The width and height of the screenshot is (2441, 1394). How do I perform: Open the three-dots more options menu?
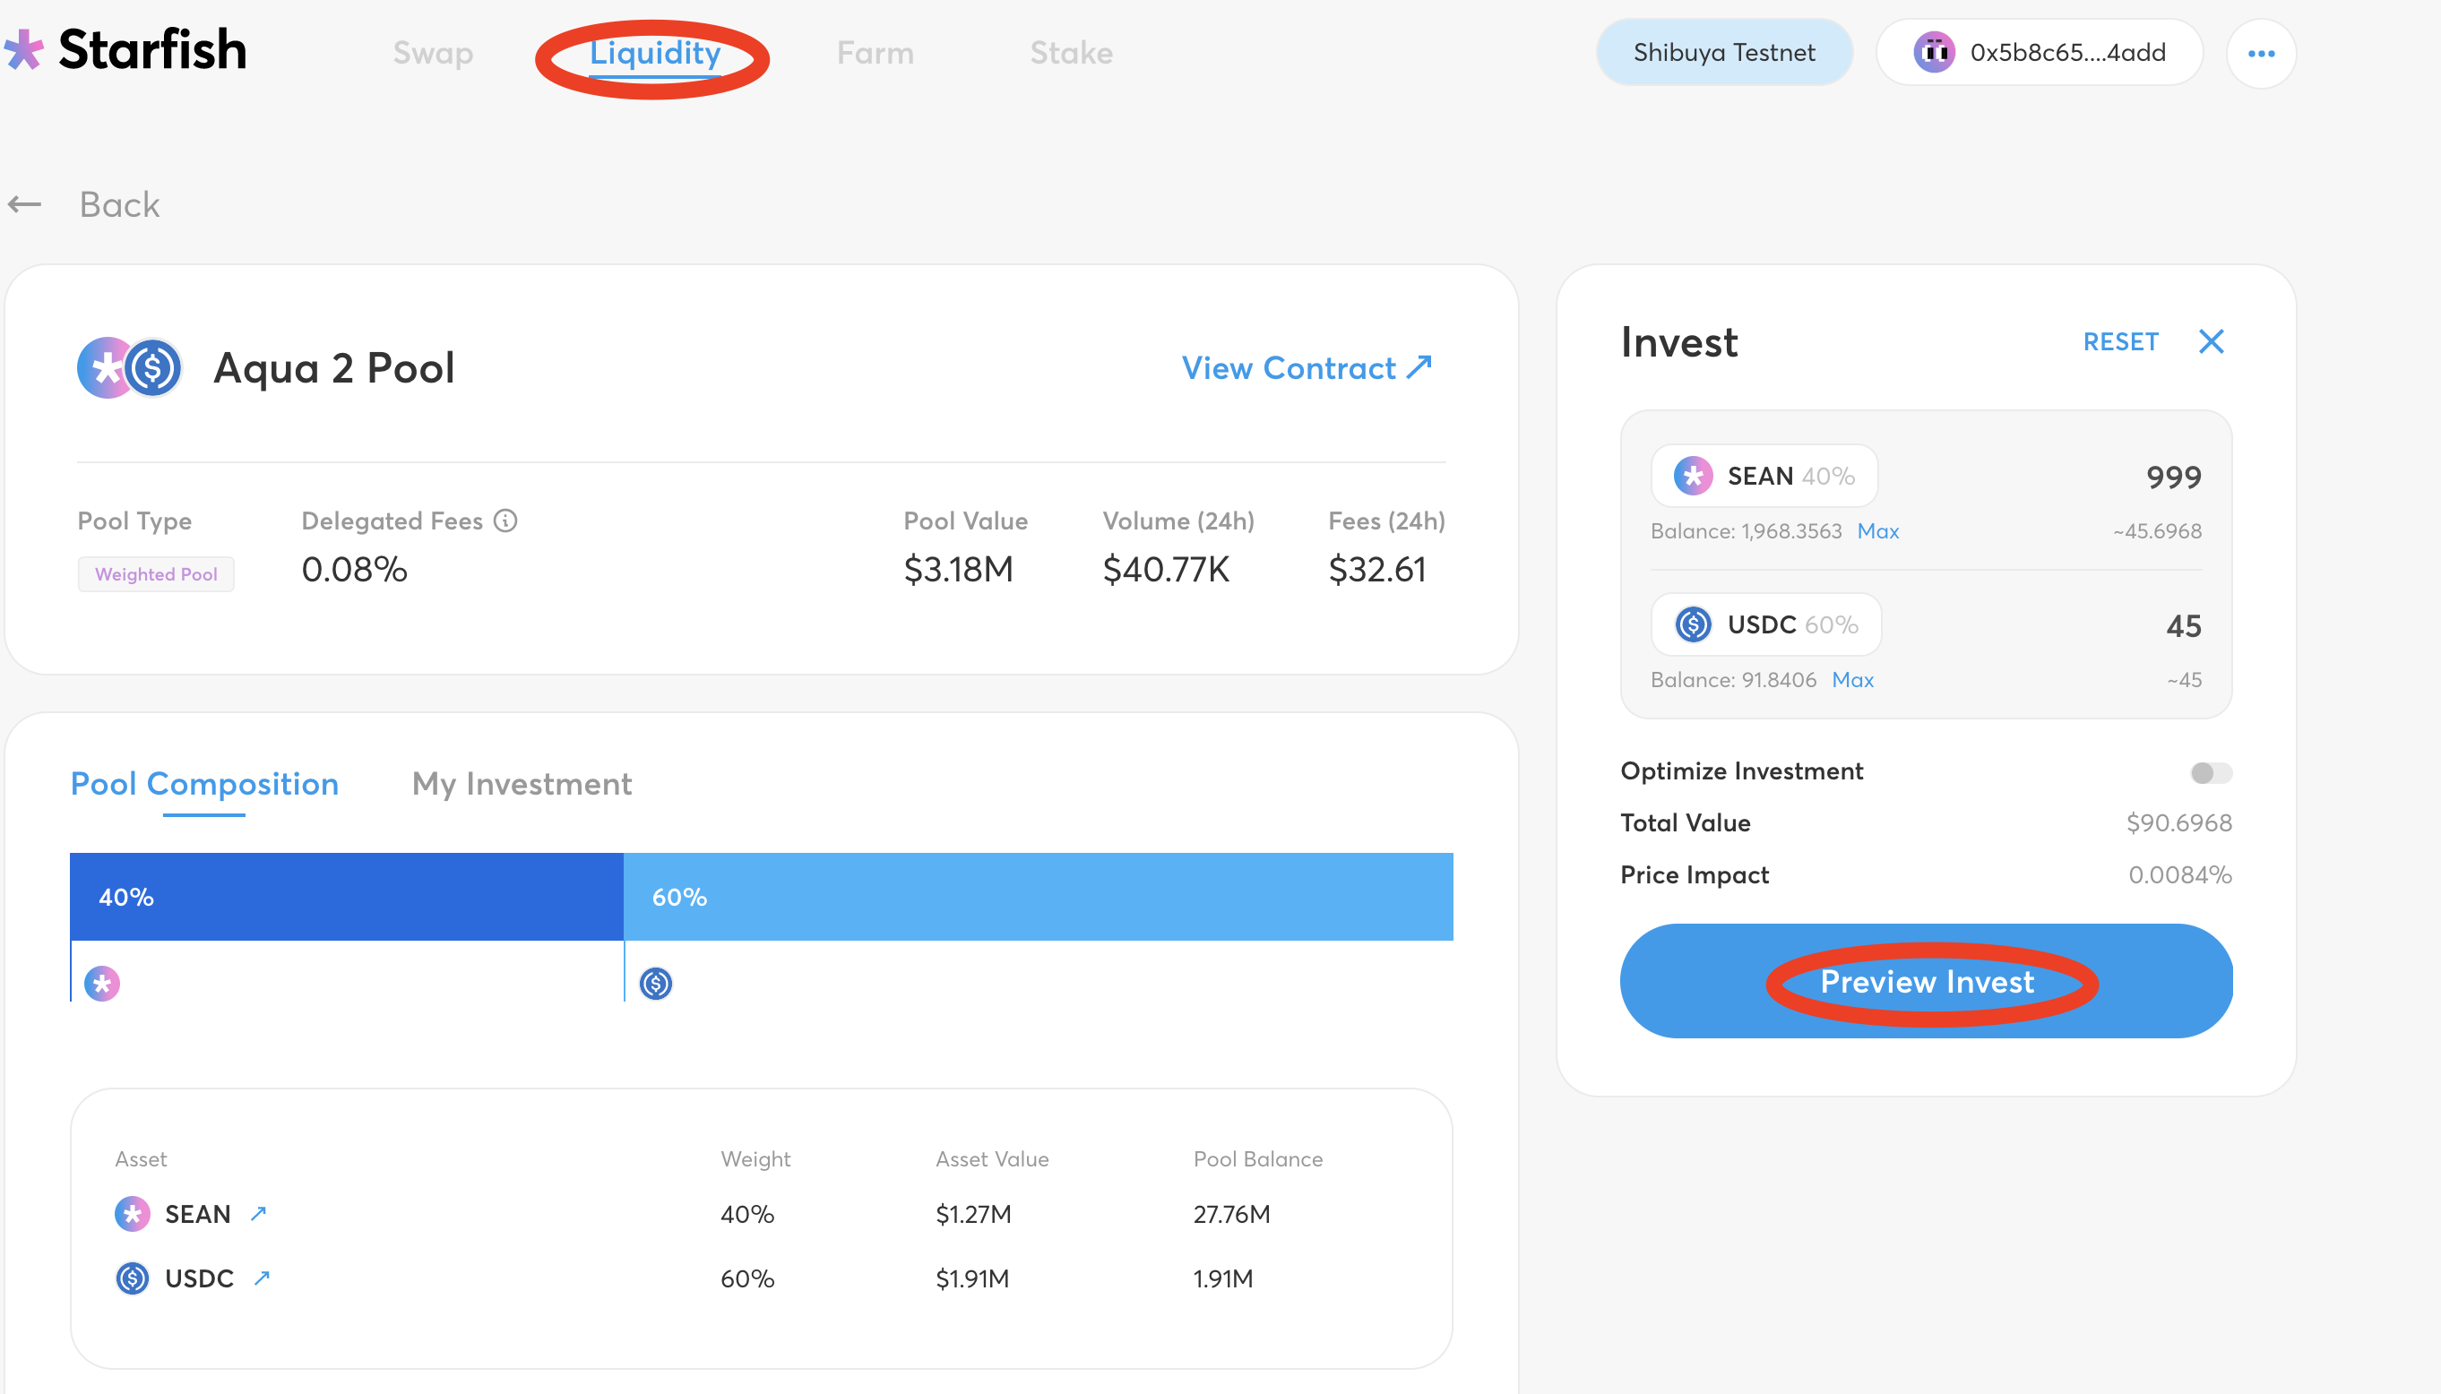tap(2260, 54)
